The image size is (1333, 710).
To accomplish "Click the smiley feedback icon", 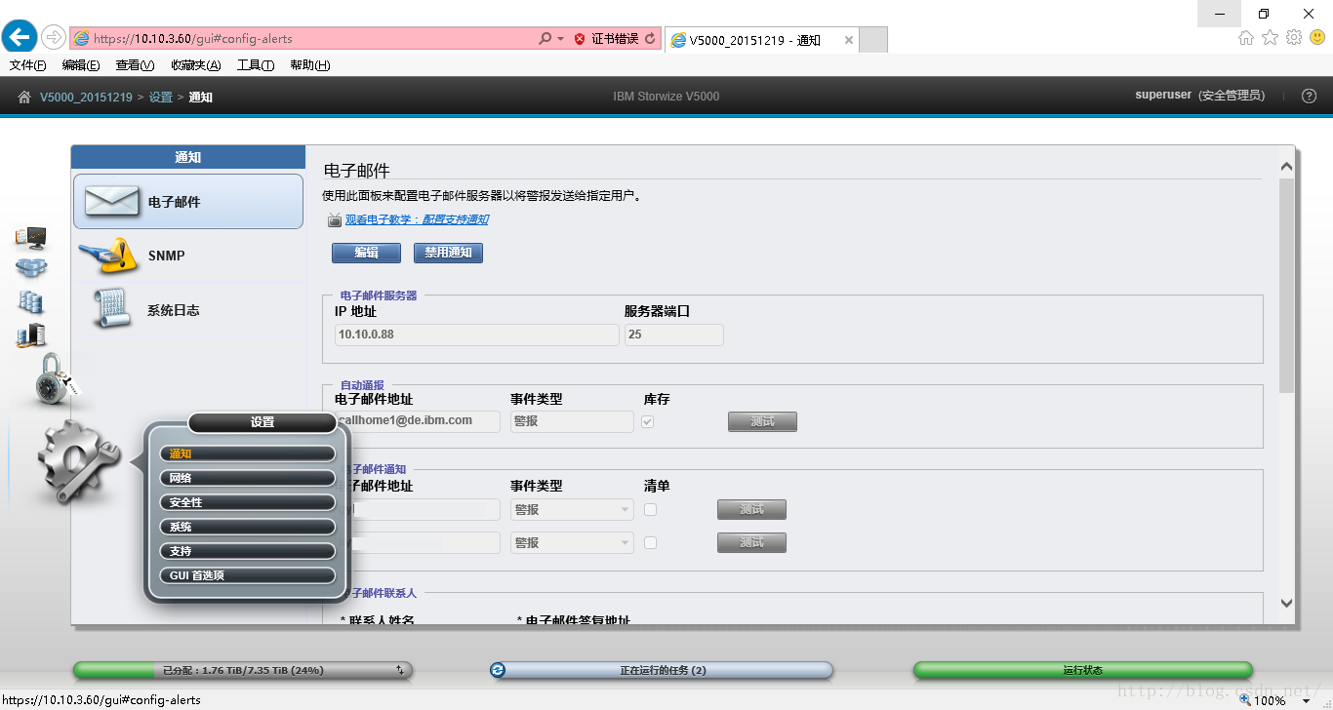I will coord(1317,38).
